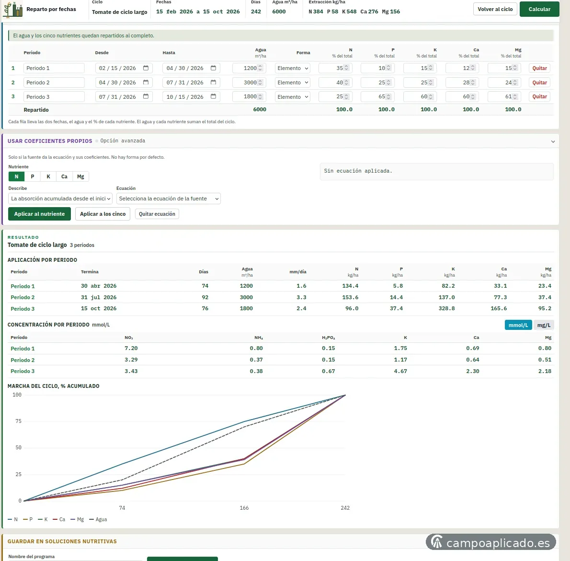Image resolution: width=570 pixels, height=561 pixels.
Task: Collapse the Usar coeficientes propios section
Action: pos(553,141)
